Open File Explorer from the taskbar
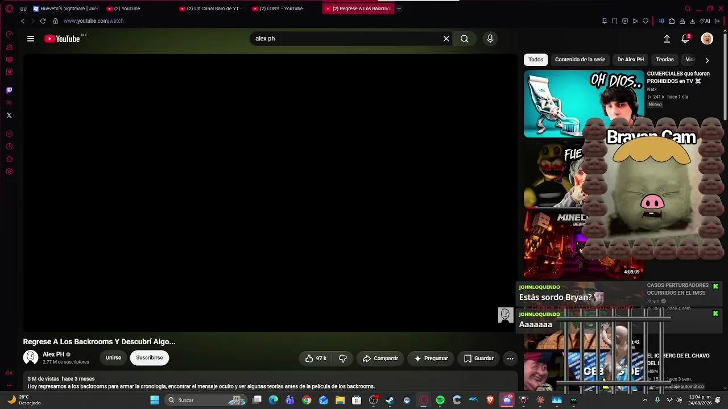 340,400
